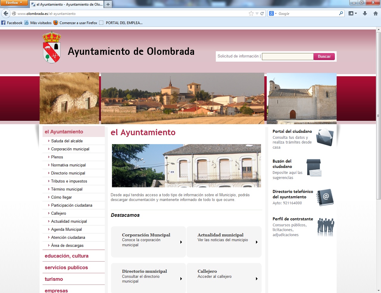This screenshot has width=381, height=293.
Task: Click the Buzón del ciudadano mailbox icon
Action: (314, 168)
